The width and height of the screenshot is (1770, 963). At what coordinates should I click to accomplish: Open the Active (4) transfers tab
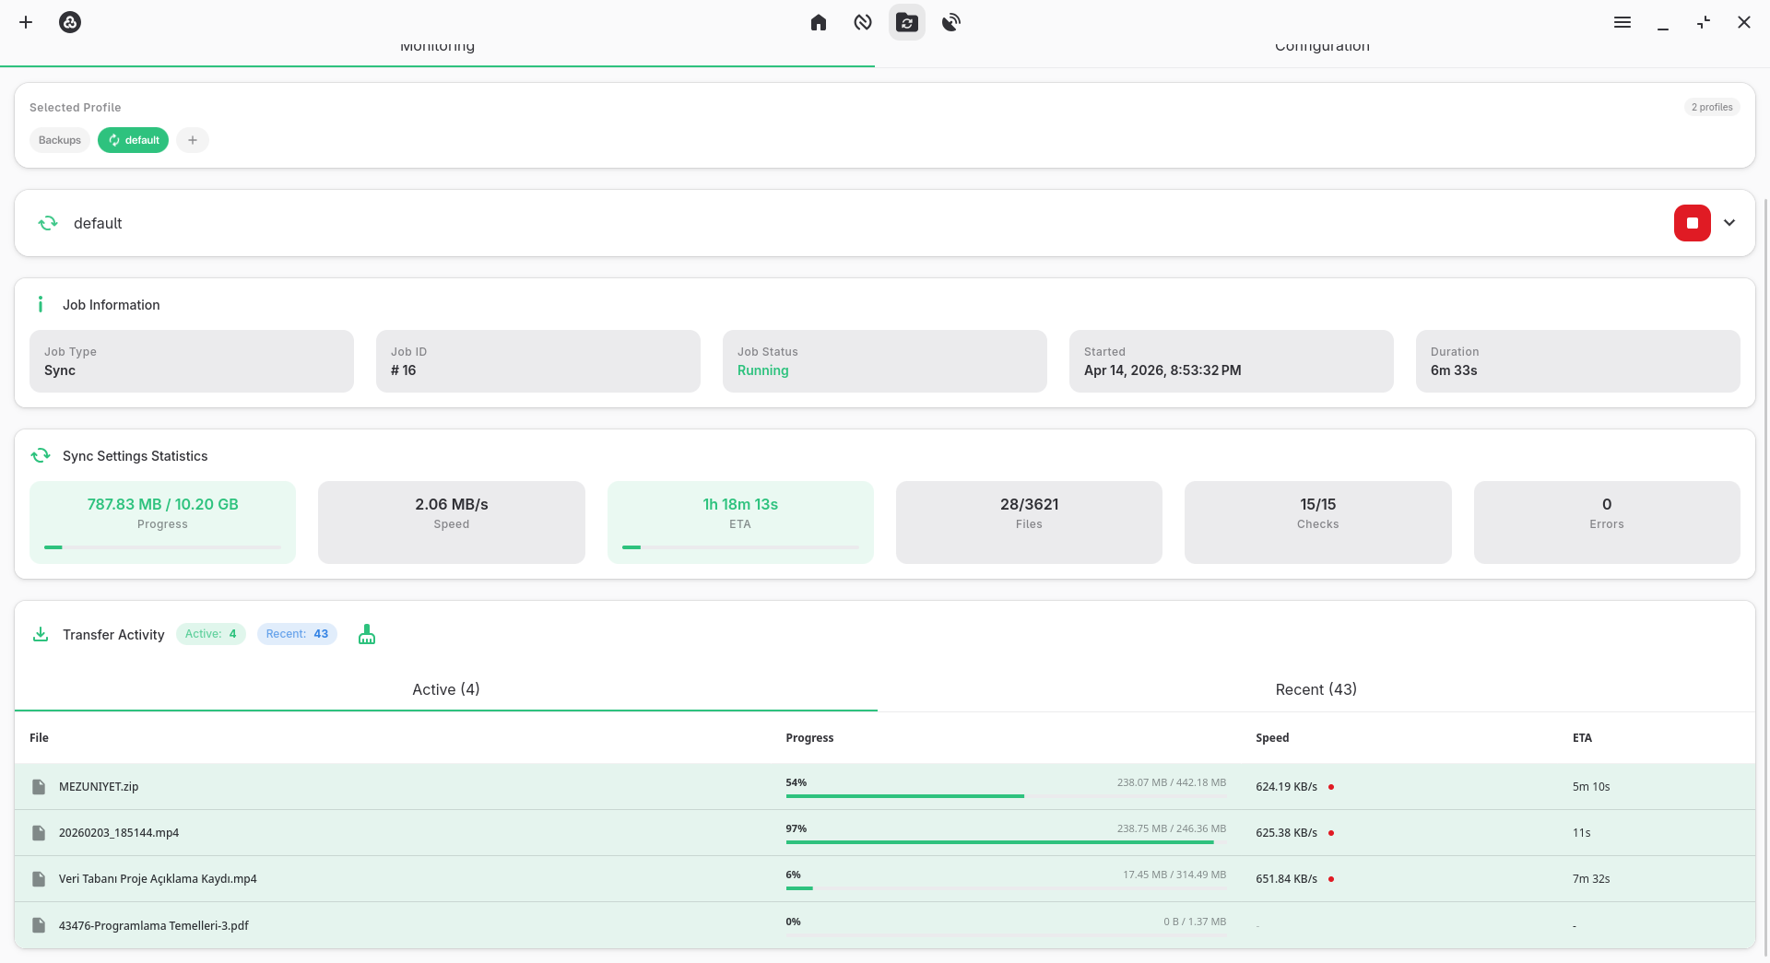pos(445,689)
